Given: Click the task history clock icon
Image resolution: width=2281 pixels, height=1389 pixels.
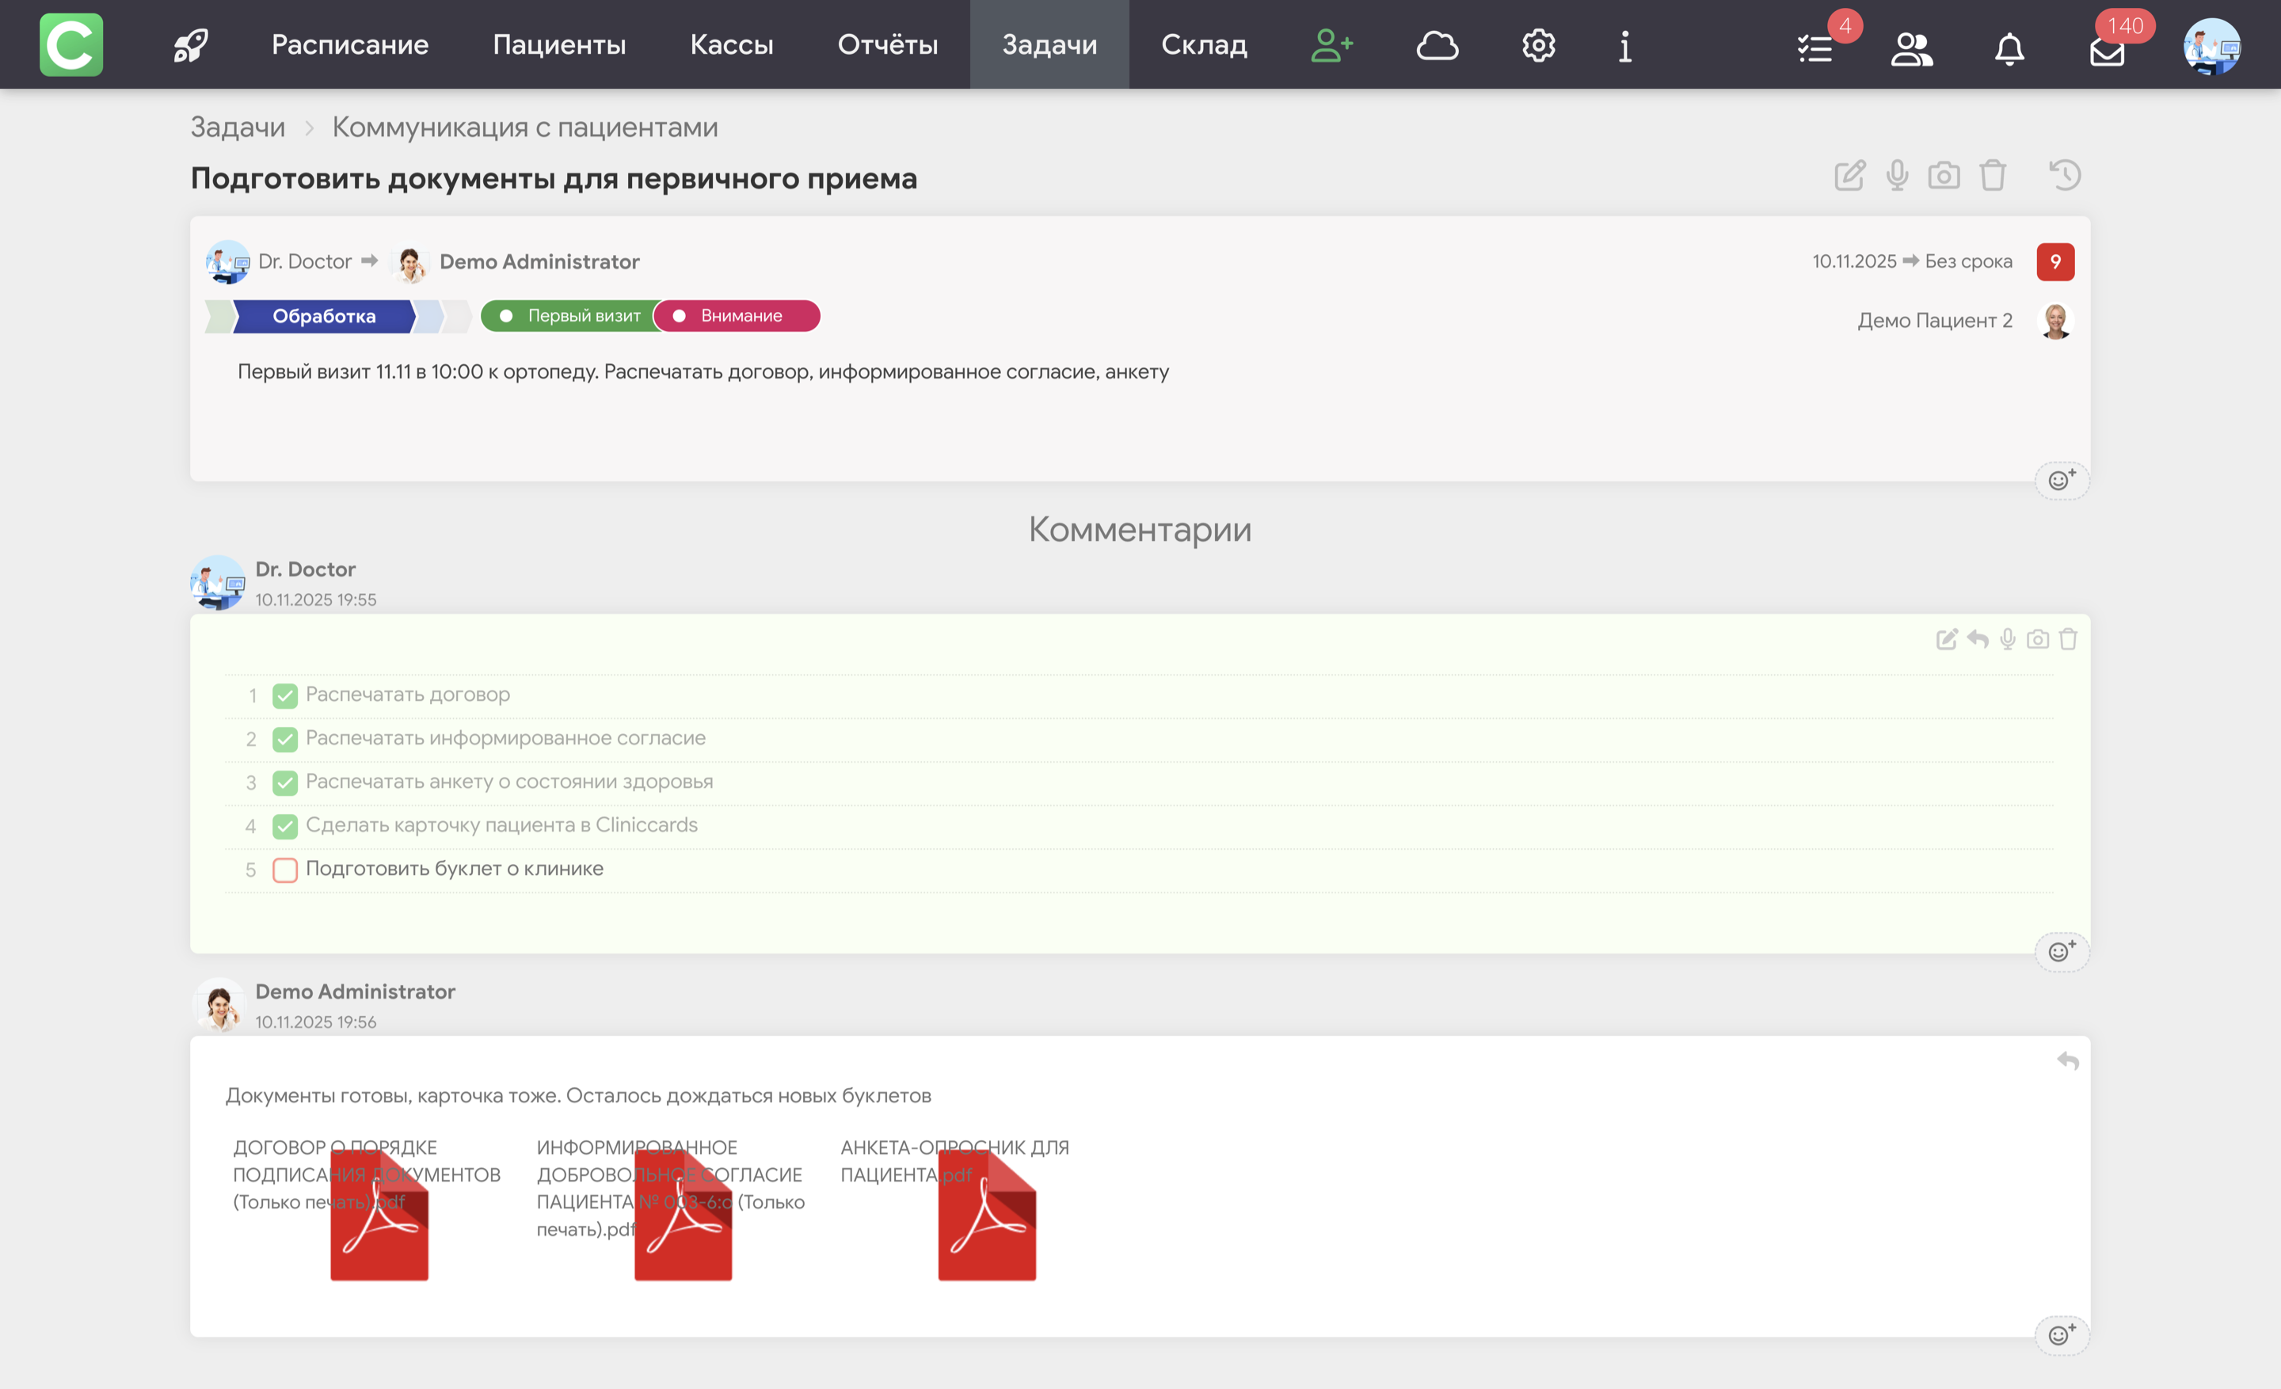Looking at the screenshot, I should point(2064,175).
